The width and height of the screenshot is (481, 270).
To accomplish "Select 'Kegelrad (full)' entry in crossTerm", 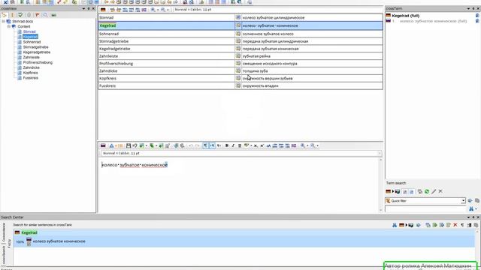I will tap(405, 16).
